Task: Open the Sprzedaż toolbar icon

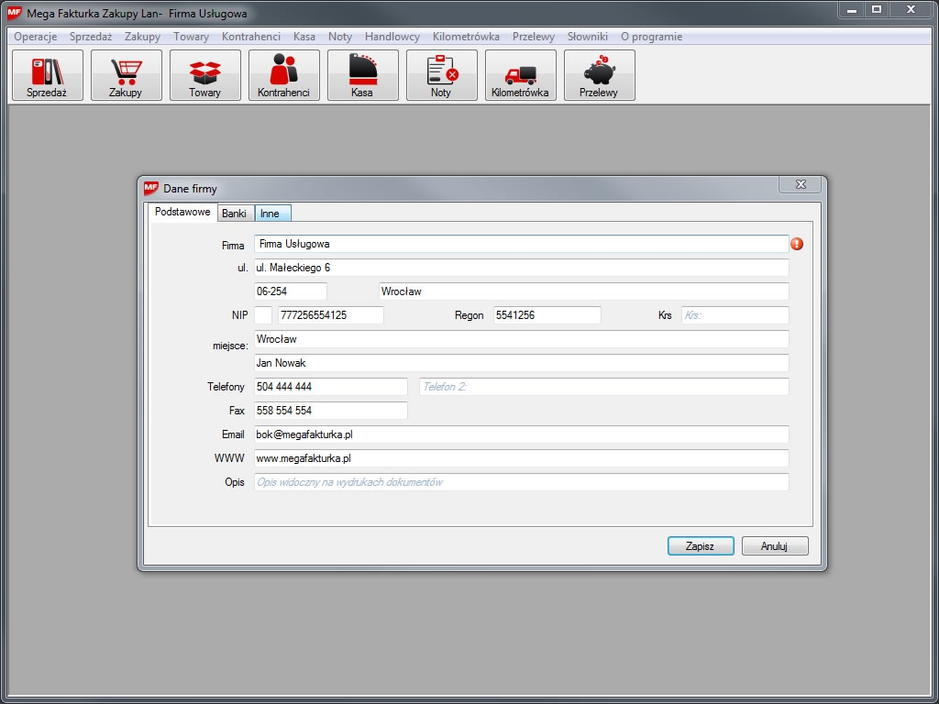Action: 48,75
